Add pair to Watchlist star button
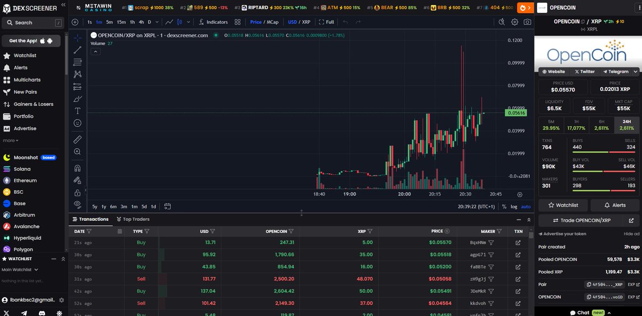Screen dimensions: 642x316 pos(563,205)
